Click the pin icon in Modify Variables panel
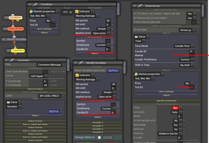Image resolution: width=209 pixels, height=143 pixels. point(81,63)
